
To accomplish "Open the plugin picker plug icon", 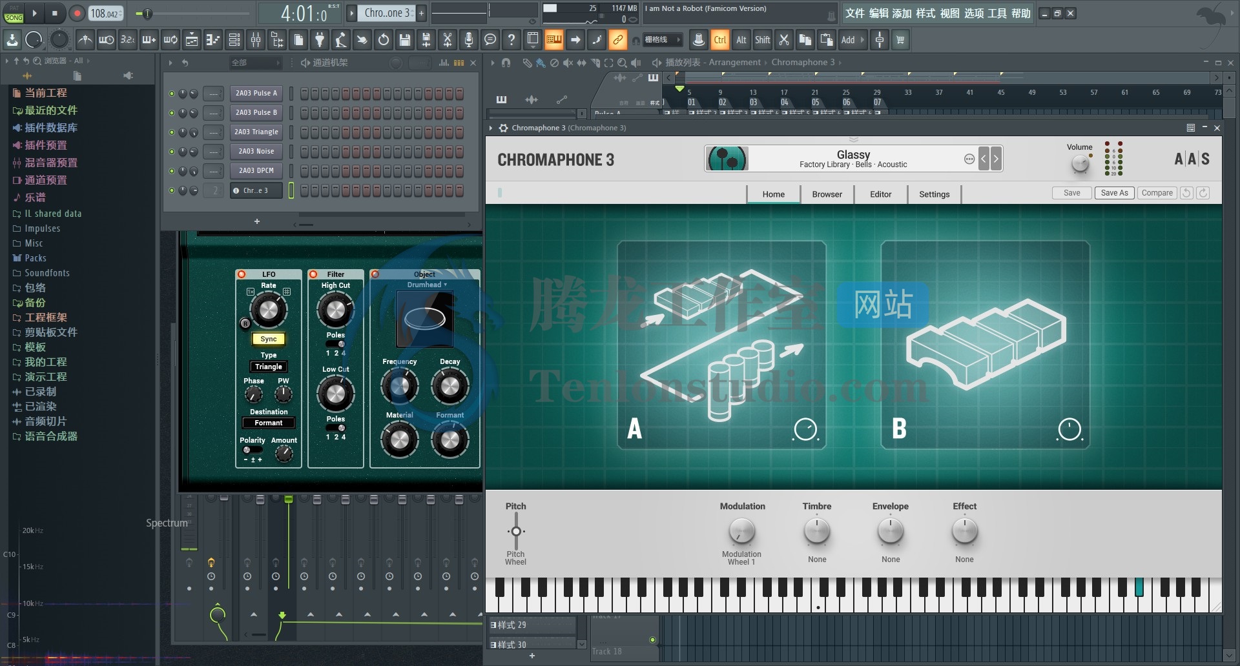I will tap(320, 40).
